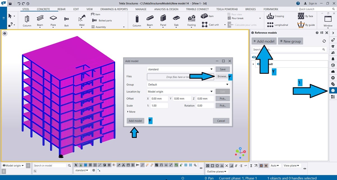This screenshot has height=180, width=337.
Task: Open the notifications bell in side pane
Action: click(333, 59)
